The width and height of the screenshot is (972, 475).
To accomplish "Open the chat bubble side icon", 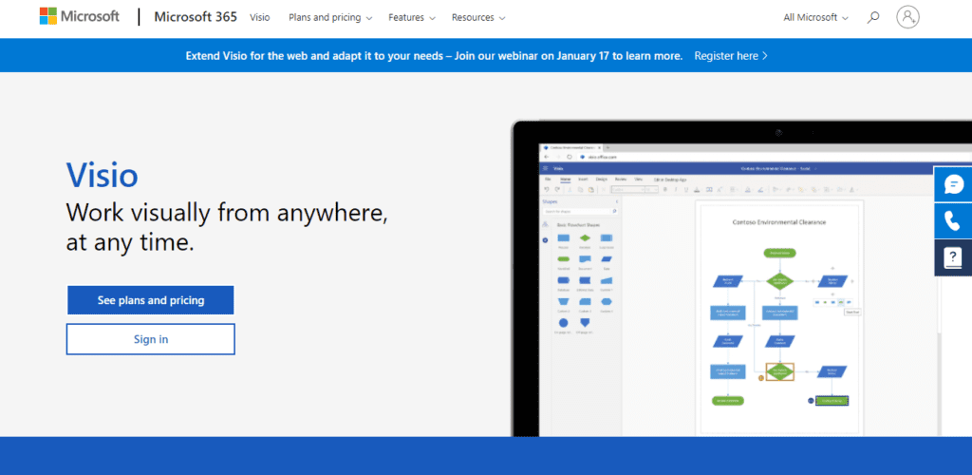I will coord(953,184).
